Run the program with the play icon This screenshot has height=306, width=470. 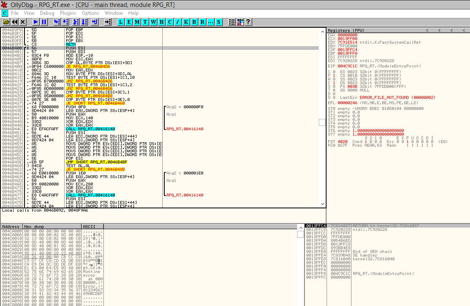click(x=36, y=22)
